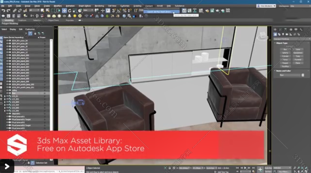311x173 pixels.
Task: Activate the Select and Move tool
Action: pos(64,10)
